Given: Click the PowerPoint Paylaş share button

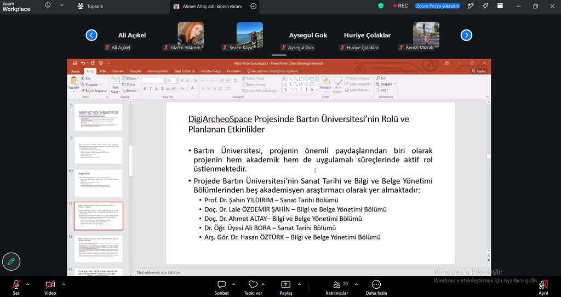Looking at the screenshot, I should [479, 71].
